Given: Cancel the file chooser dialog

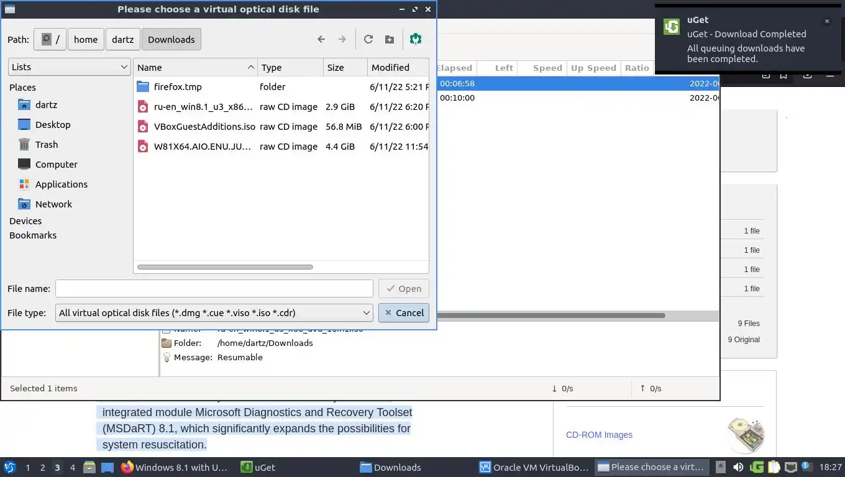Looking at the screenshot, I should 403,313.
